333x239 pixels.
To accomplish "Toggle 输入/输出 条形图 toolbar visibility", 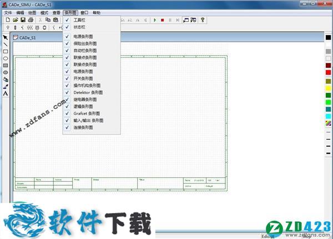I will click(92, 120).
